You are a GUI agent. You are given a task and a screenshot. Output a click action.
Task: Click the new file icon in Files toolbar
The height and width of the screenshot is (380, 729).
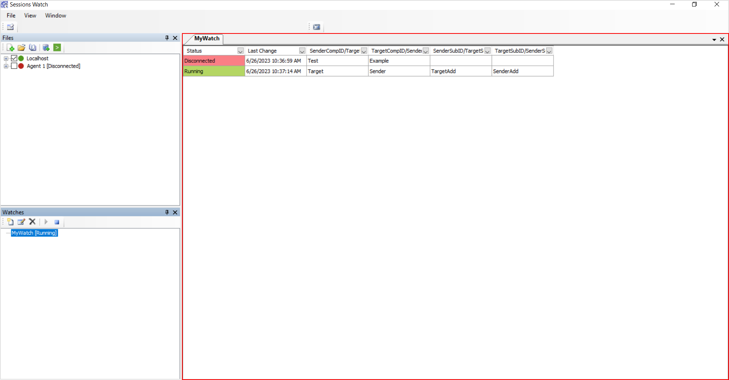tap(10, 48)
